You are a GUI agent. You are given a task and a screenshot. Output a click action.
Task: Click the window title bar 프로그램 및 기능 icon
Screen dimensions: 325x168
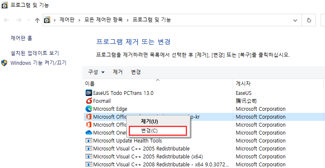pos(4,5)
